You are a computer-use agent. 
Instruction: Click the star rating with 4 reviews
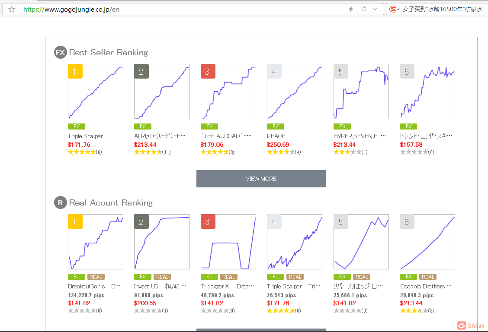point(284,152)
